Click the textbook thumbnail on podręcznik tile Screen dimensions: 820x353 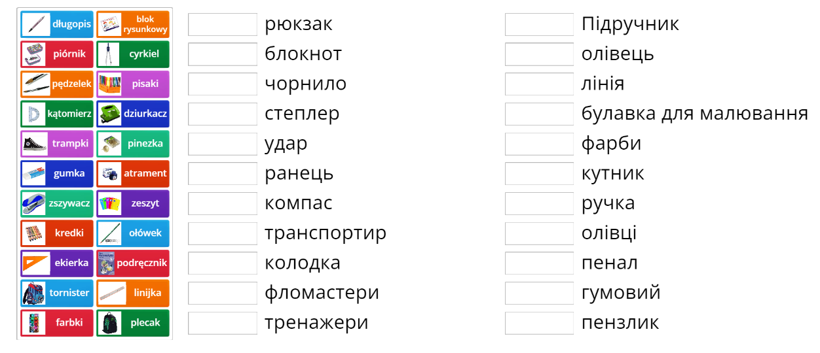[107, 263]
